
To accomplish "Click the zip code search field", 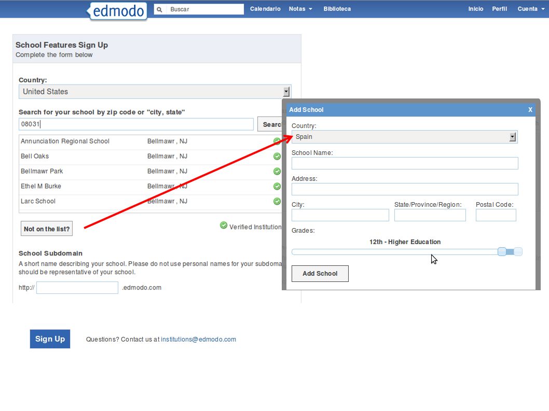I will coord(136,124).
